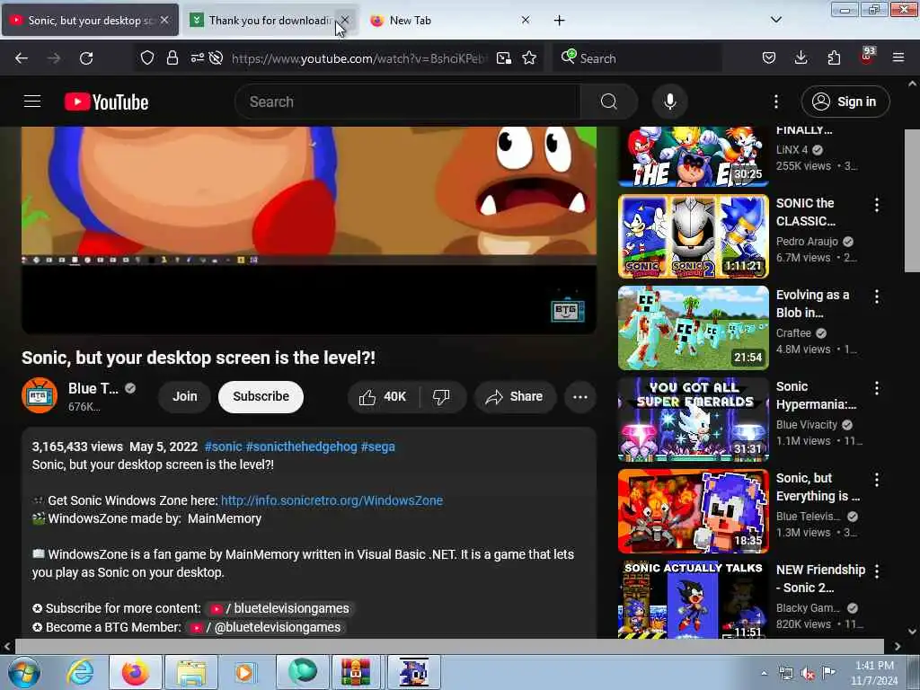Open Windows Explorer folder icon in taskbar
The image size is (920, 690).
[x=191, y=672]
